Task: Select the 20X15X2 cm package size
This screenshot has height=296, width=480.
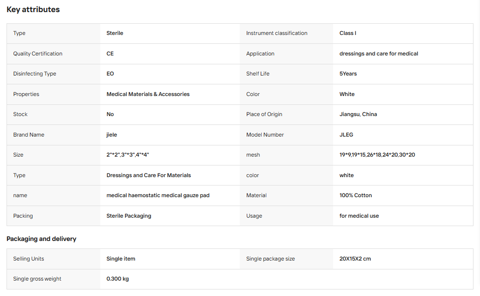Action: 355,259
